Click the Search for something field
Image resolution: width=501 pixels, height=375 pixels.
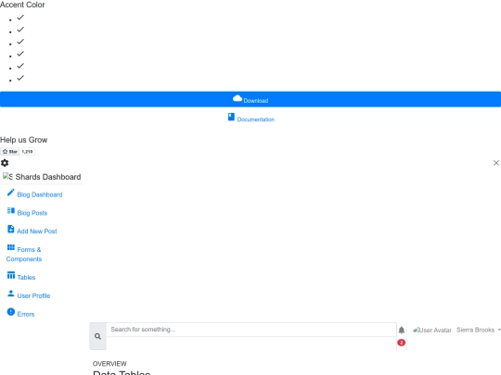[251, 330]
